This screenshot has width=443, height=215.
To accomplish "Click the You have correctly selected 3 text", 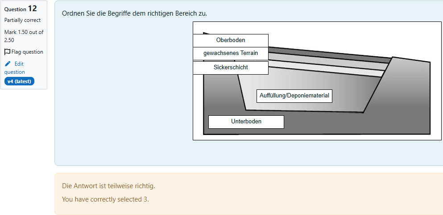I will tap(105, 199).
